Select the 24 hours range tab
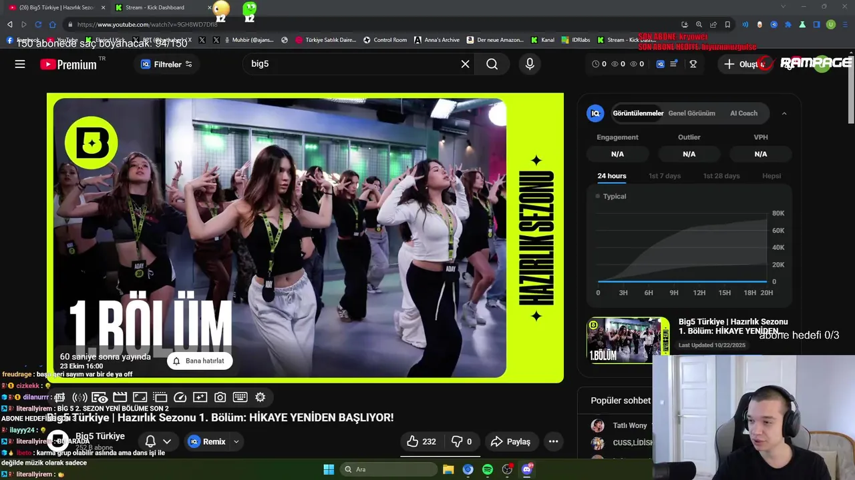 [612, 176]
